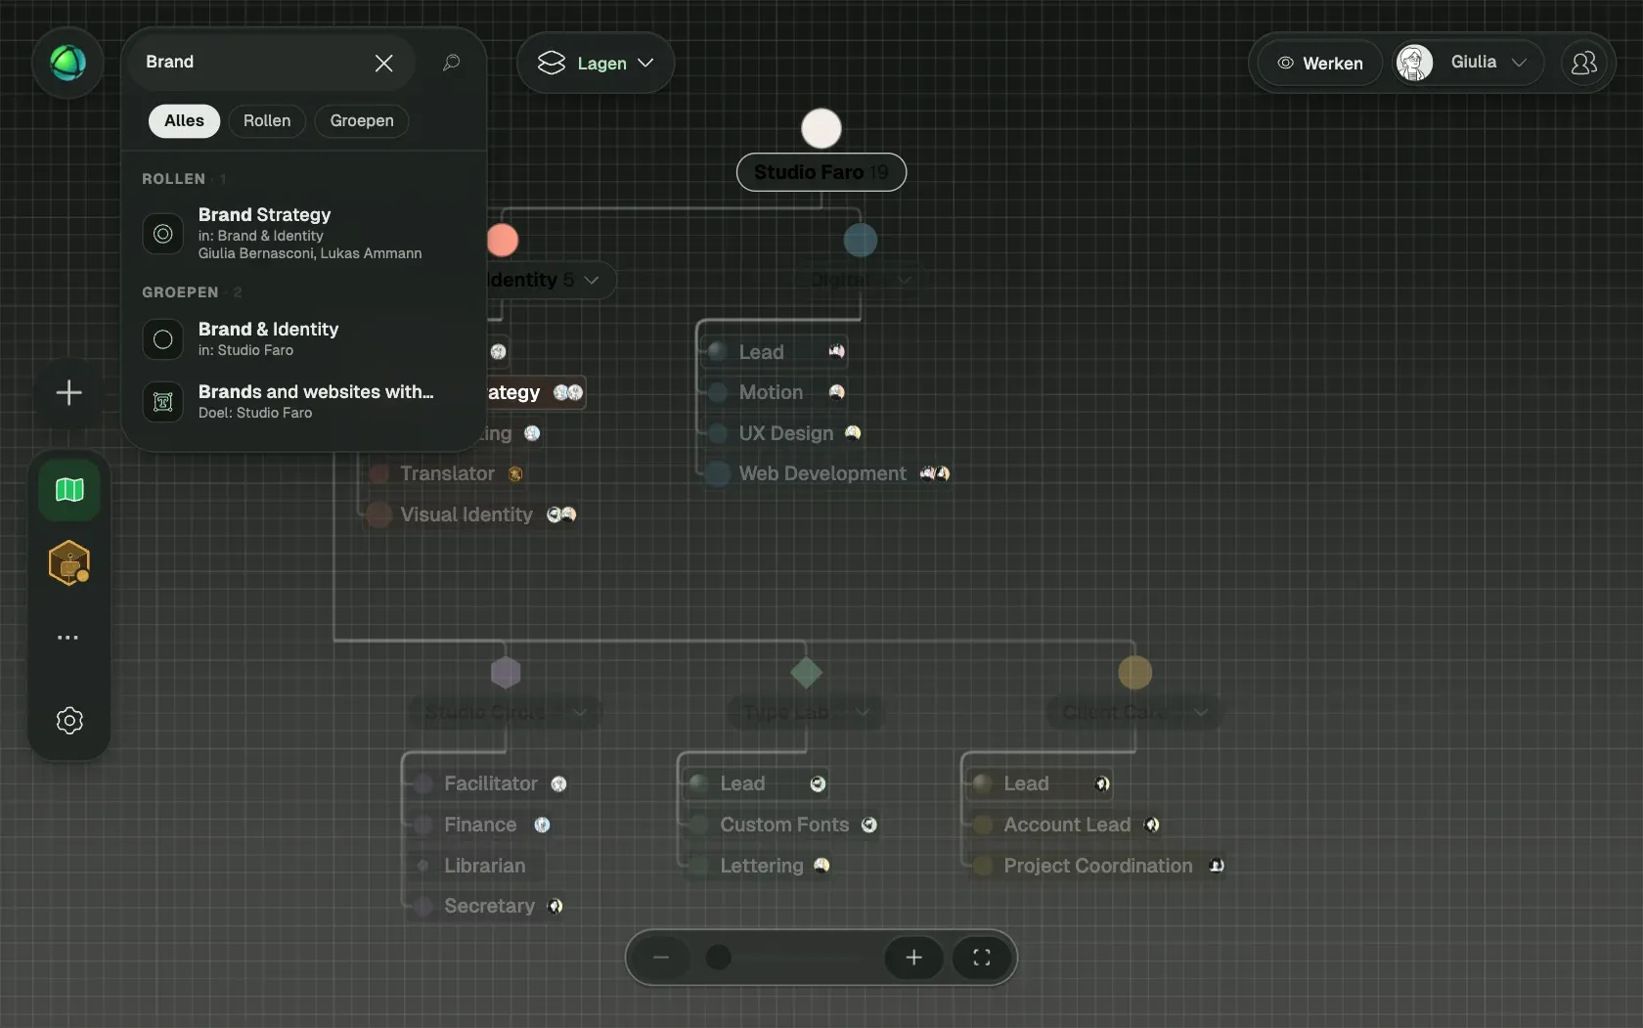Click the green globe app logo
This screenshot has height=1028, width=1643.
[67, 63]
